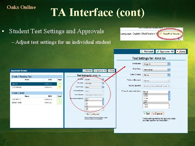Click JEREMY FISHER's opportunity number cell
Screen dimensions: 195x146
coord(60,103)
